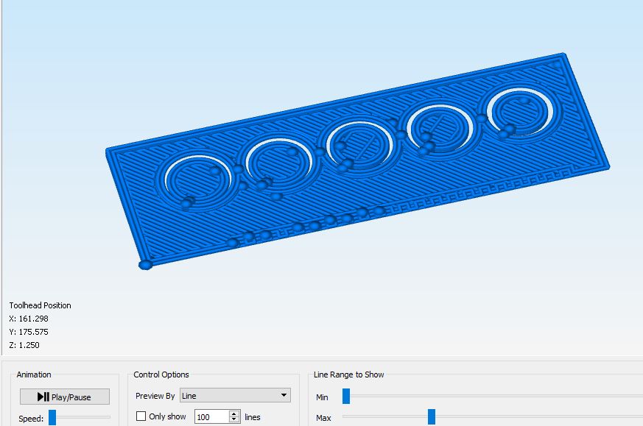Click the Y: 175.575 toolhead value

coord(28,331)
